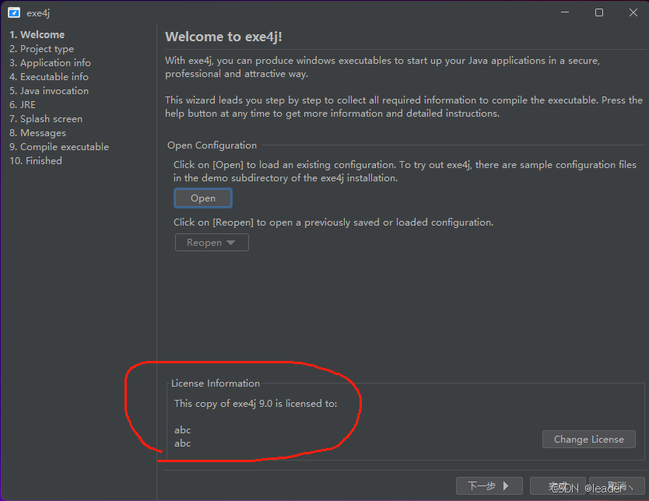Close the exe4j window
The height and width of the screenshot is (501, 649).
pos(633,12)
